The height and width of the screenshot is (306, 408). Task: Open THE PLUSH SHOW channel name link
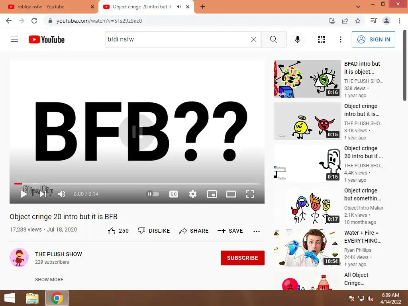[59, 254]
